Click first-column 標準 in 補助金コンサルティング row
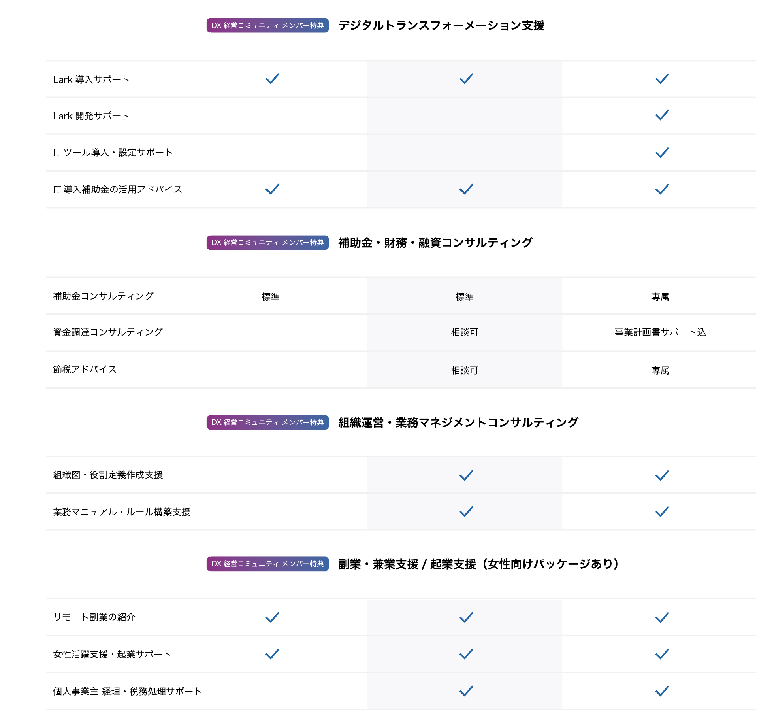The height and width of the screenshot is (713, 772). (271, 297)
